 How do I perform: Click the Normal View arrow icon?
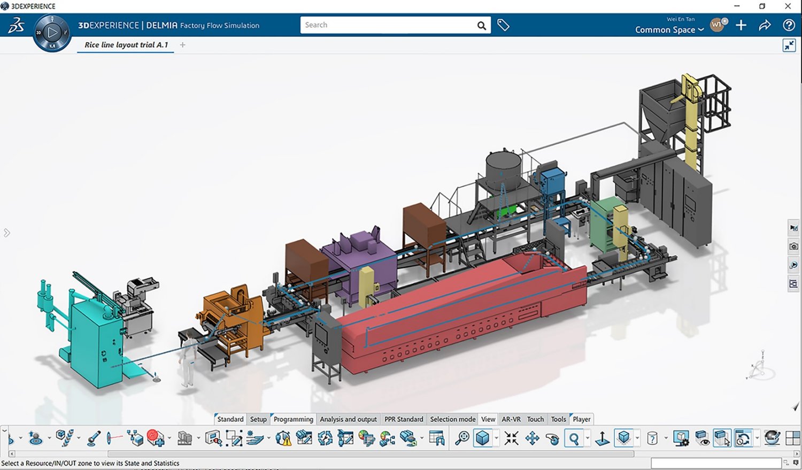(603, 438)
